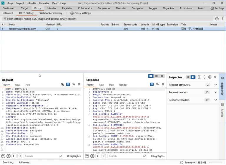Go to previous match in Response search
The image size is (226, 165).
[x=98, y=156]
